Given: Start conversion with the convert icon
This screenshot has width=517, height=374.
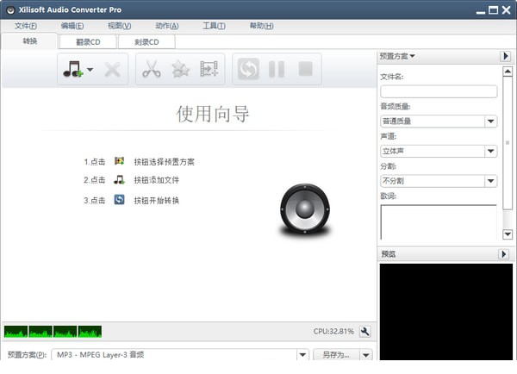Looking at the screenshot, I should click(x=248, y=69).
